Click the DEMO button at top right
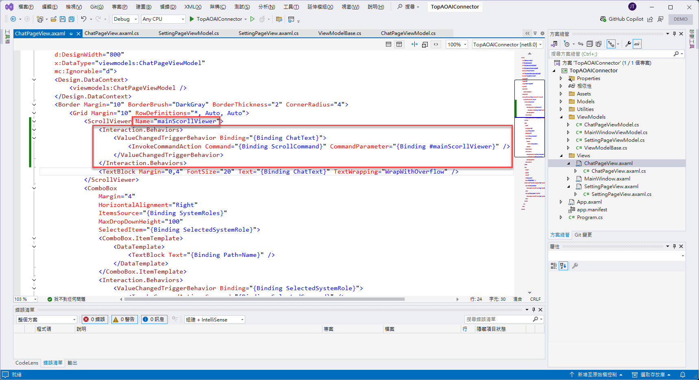 [x=681, y=19]
